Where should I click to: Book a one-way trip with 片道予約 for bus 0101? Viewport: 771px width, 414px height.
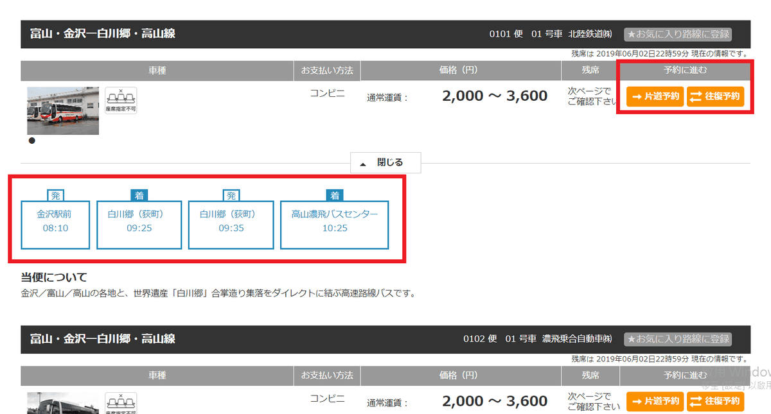654,96
